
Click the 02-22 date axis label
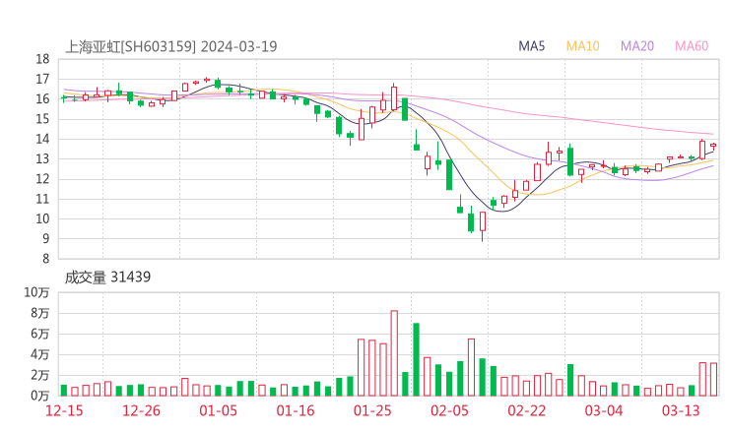526,410
